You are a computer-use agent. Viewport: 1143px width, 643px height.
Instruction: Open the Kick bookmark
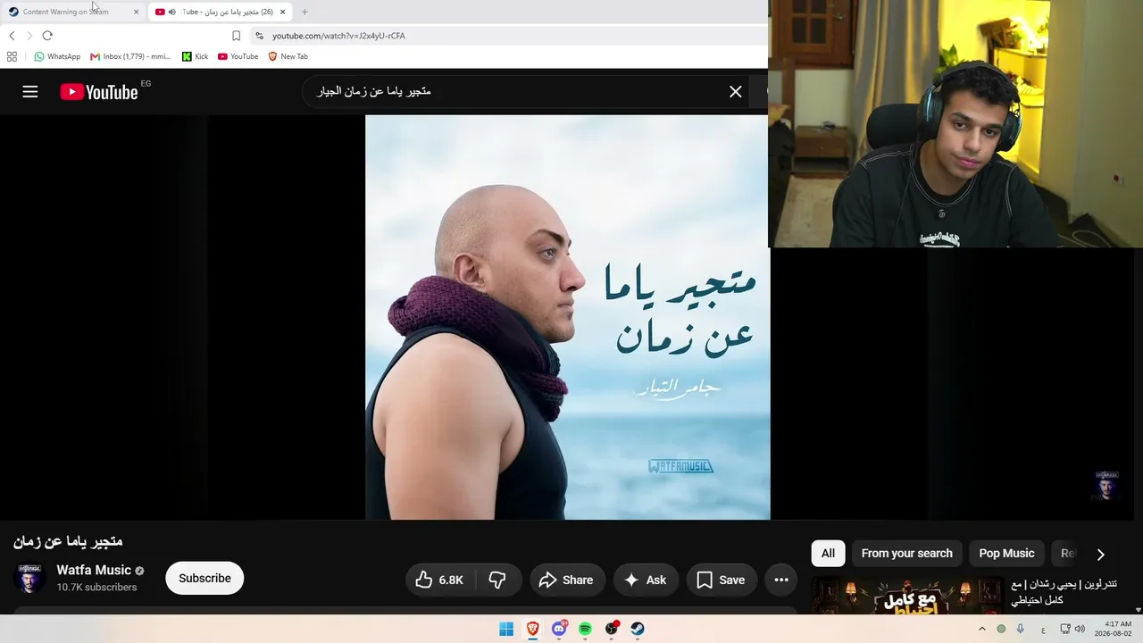click(195, 56)
